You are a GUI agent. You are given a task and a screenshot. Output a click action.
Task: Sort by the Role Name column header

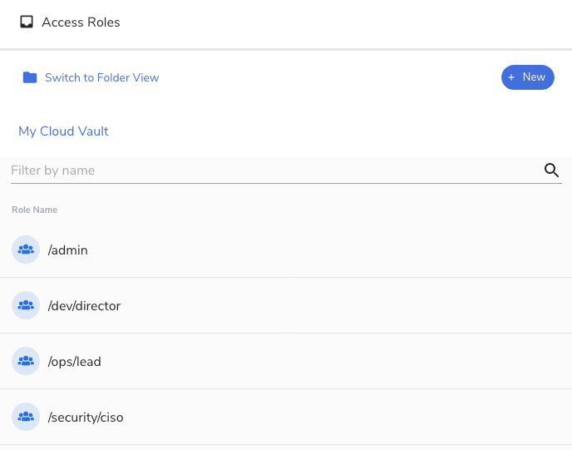coord(35,210)
